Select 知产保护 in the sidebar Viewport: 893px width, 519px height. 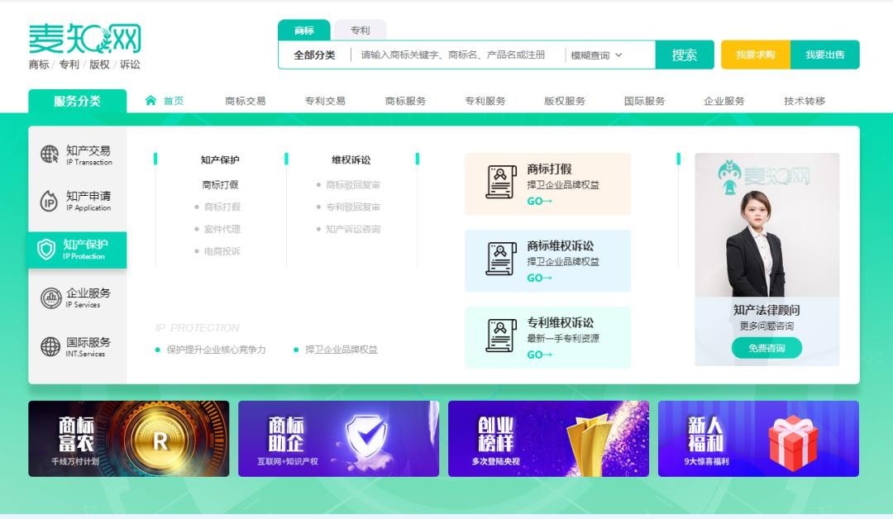[x=78, y=250]
